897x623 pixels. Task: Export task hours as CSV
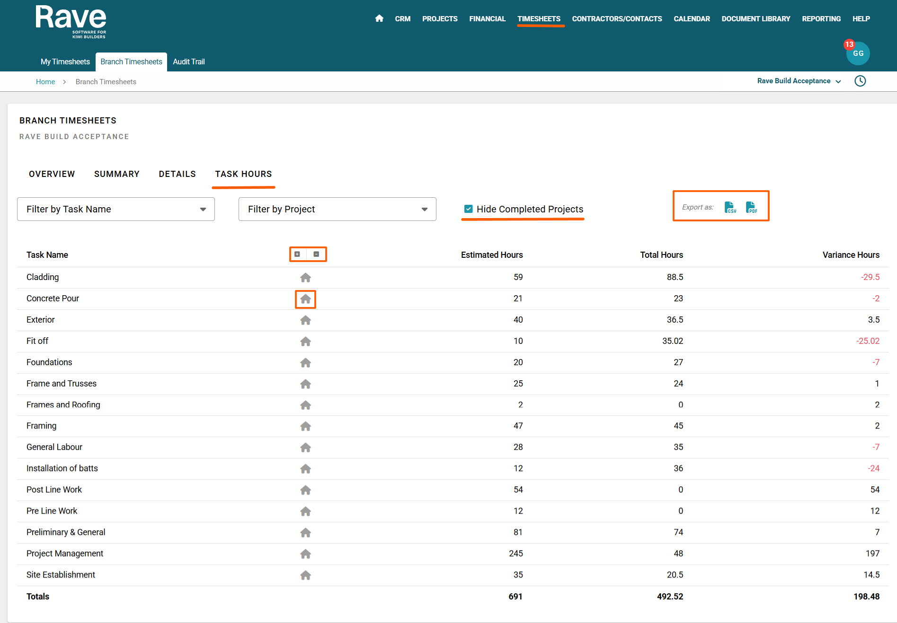(x=730, y=207)
